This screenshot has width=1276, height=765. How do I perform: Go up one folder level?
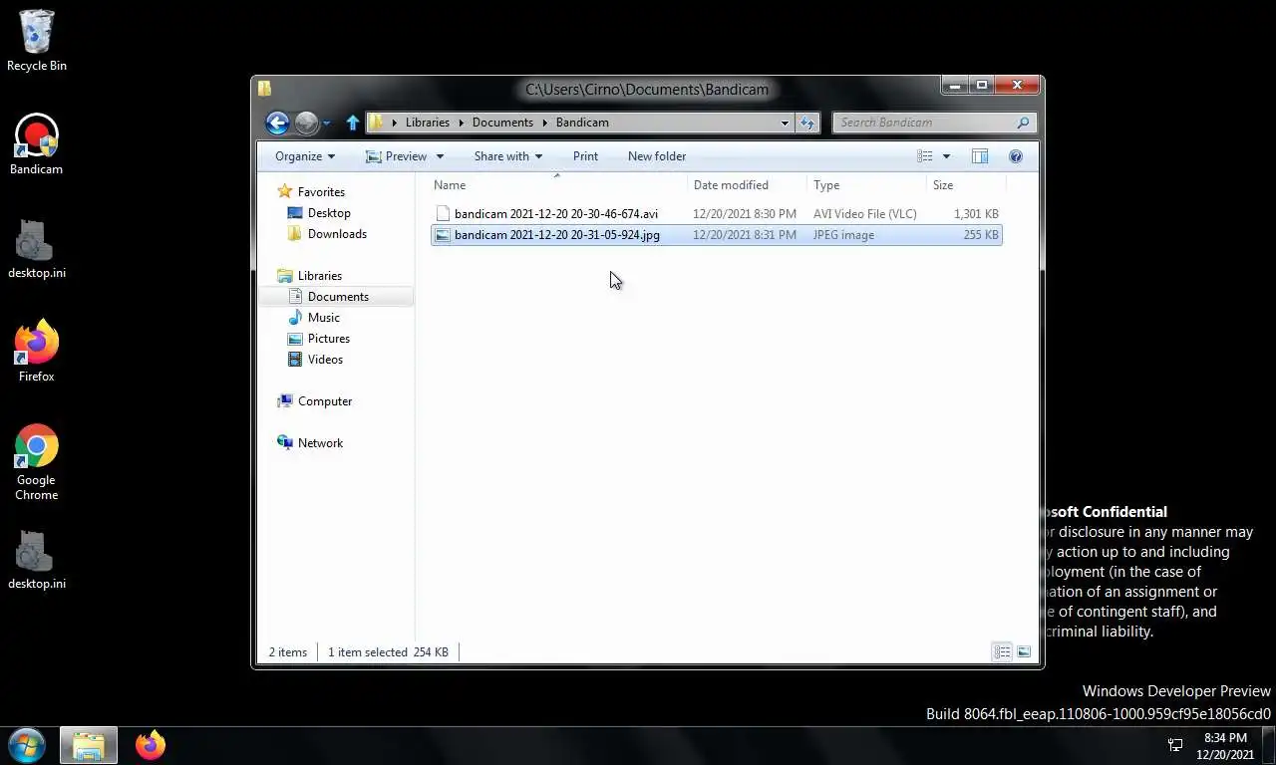352,123
